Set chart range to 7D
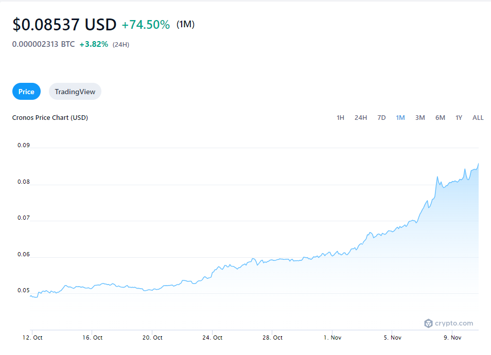This screenshot has height=355, width=491. [381, 118]
